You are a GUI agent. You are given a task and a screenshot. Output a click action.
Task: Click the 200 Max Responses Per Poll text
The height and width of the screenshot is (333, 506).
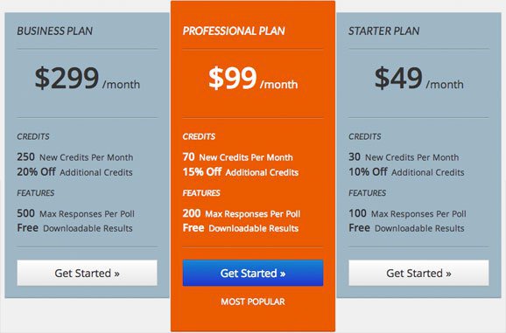coord(242,213)
